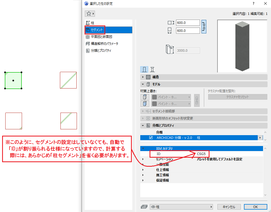Select the tapered column shape icon
The height and width of the screenshot is (212, 271).
click(x=152, y=69)
